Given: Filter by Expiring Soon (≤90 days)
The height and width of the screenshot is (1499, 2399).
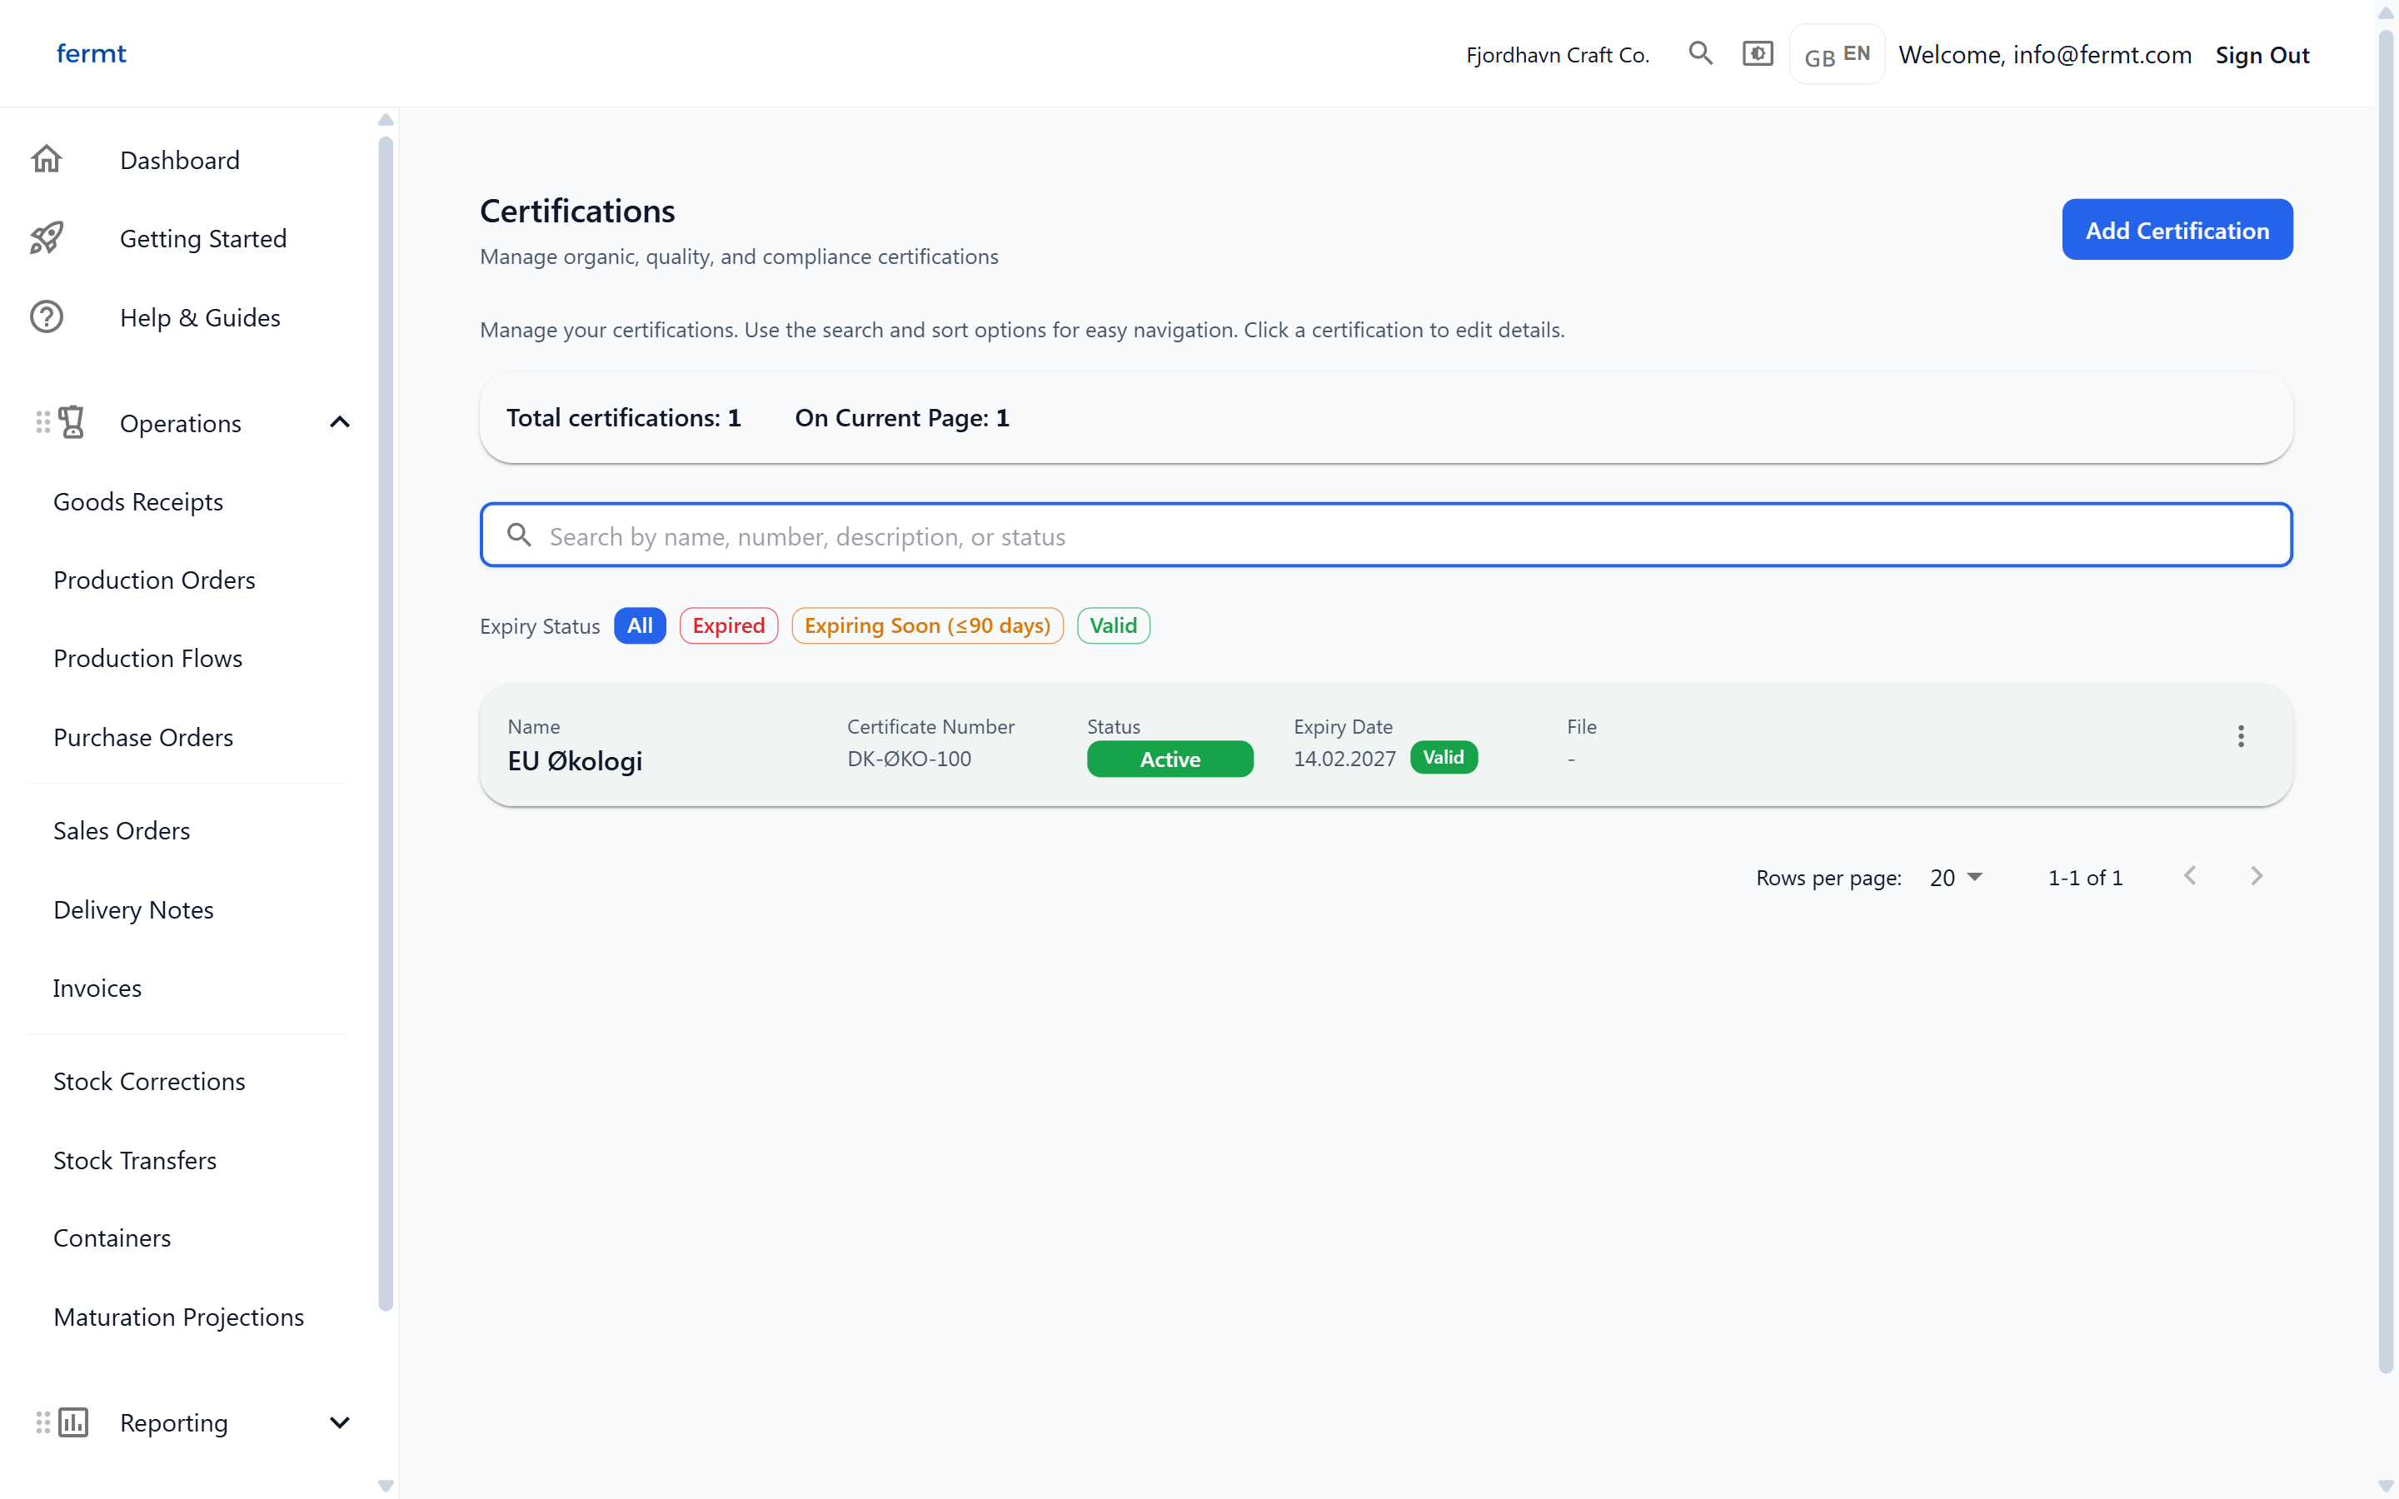Looking at the screenshot, I should click(x=927, y=625).
